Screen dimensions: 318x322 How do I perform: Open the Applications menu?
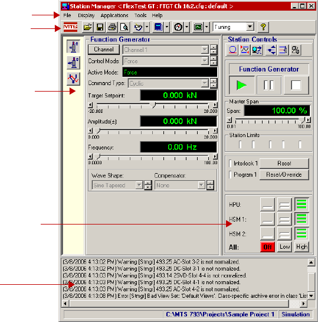pos(114,15)
